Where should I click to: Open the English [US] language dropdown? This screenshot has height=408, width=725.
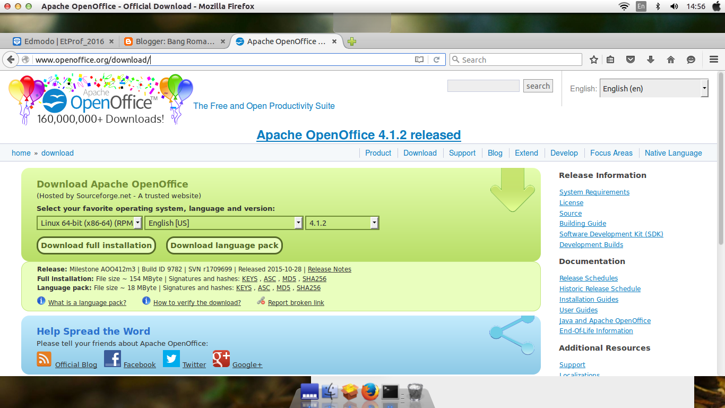(x=224, y=223)
